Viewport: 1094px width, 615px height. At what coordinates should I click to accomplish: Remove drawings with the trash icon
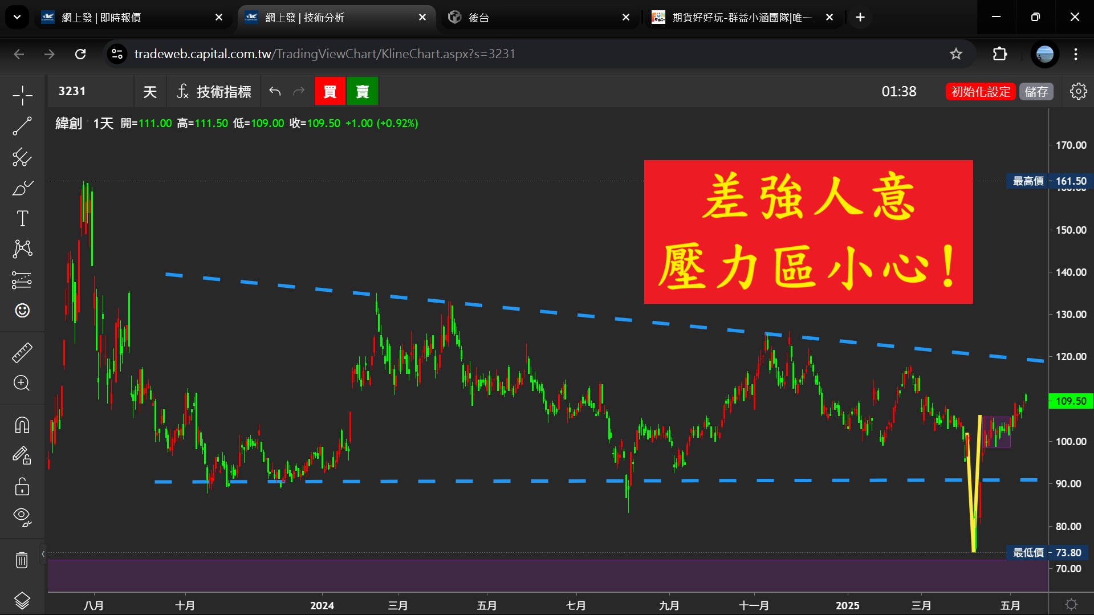[22, 560]
